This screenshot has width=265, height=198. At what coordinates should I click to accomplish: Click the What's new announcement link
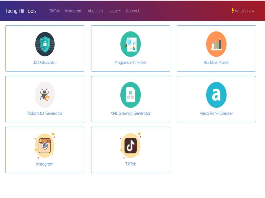(x=244, y=11)
